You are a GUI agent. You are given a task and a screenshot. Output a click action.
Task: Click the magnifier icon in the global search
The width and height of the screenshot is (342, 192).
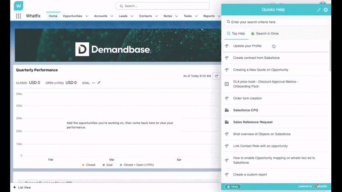[x=121, y=6]
